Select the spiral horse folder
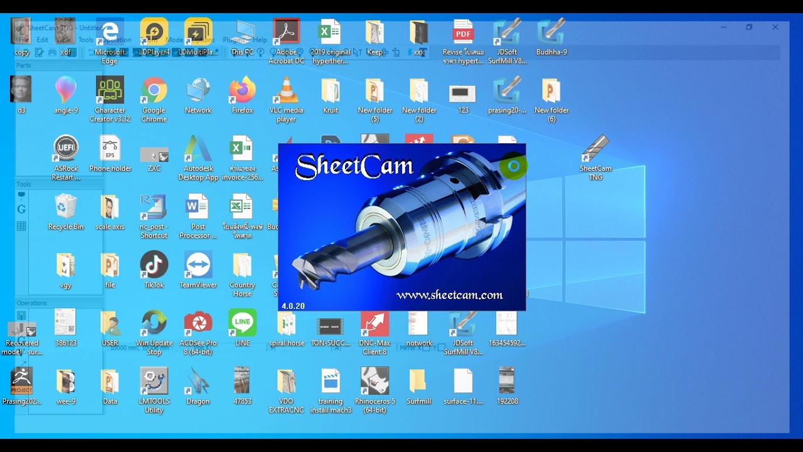The image size is (803, 452). (286, 328)
